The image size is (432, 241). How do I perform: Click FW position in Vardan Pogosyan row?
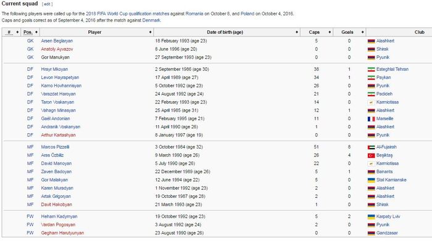(x=30, y=225)
